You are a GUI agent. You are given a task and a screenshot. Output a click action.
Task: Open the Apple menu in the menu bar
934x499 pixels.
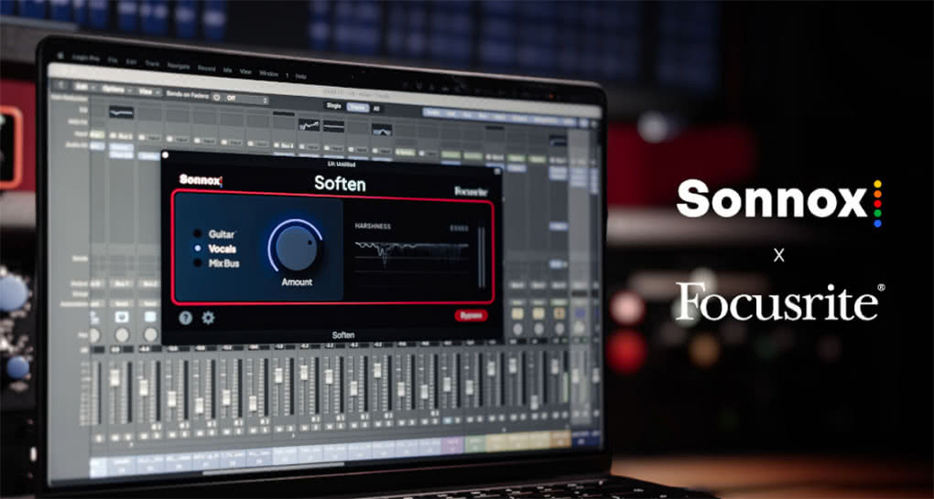click(x=60, y=56)
